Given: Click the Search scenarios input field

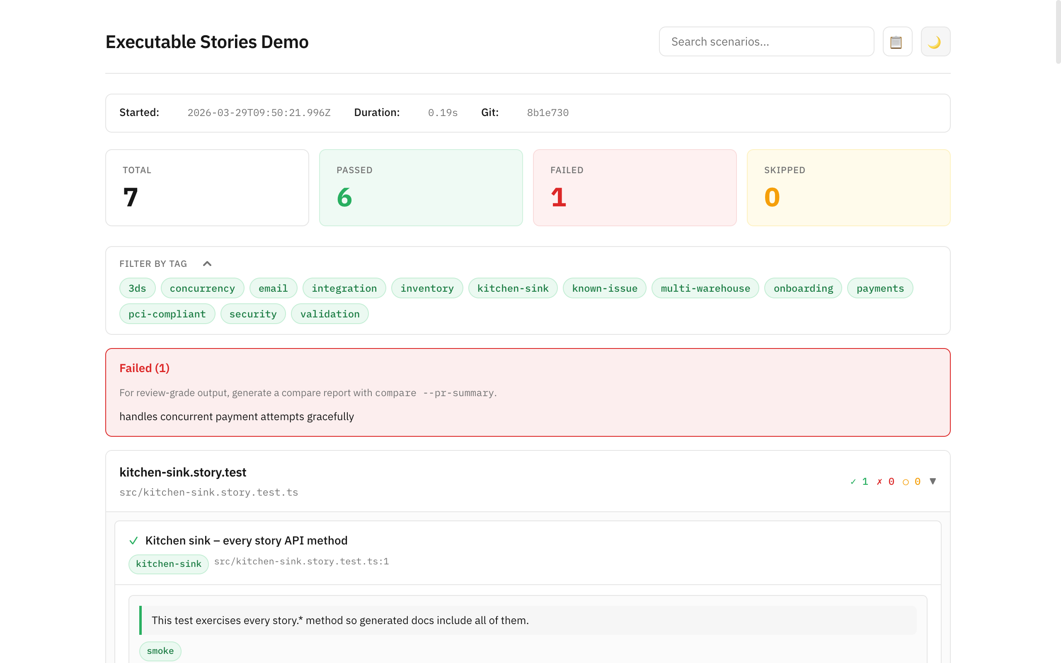Looking at the screenshot, I should click(x=766, y=41).
